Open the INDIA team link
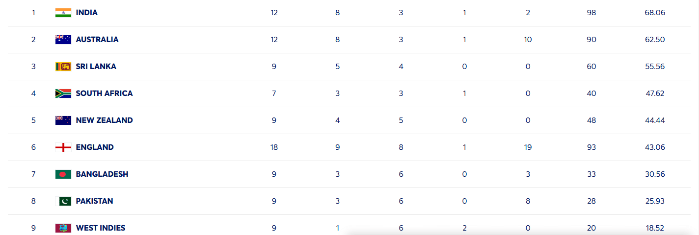 tap(87, 13)
